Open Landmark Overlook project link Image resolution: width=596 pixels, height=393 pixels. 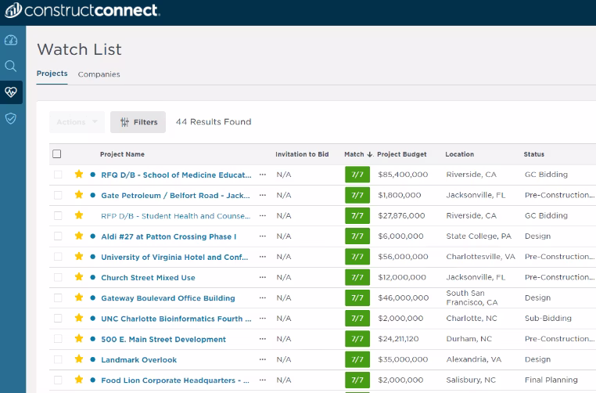click(138, 360)
